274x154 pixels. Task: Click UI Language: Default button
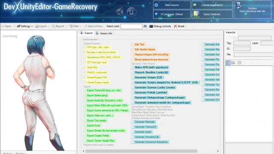172,14
